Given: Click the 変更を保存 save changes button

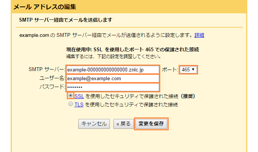Looking at the screenshot, I should [151, 124].
